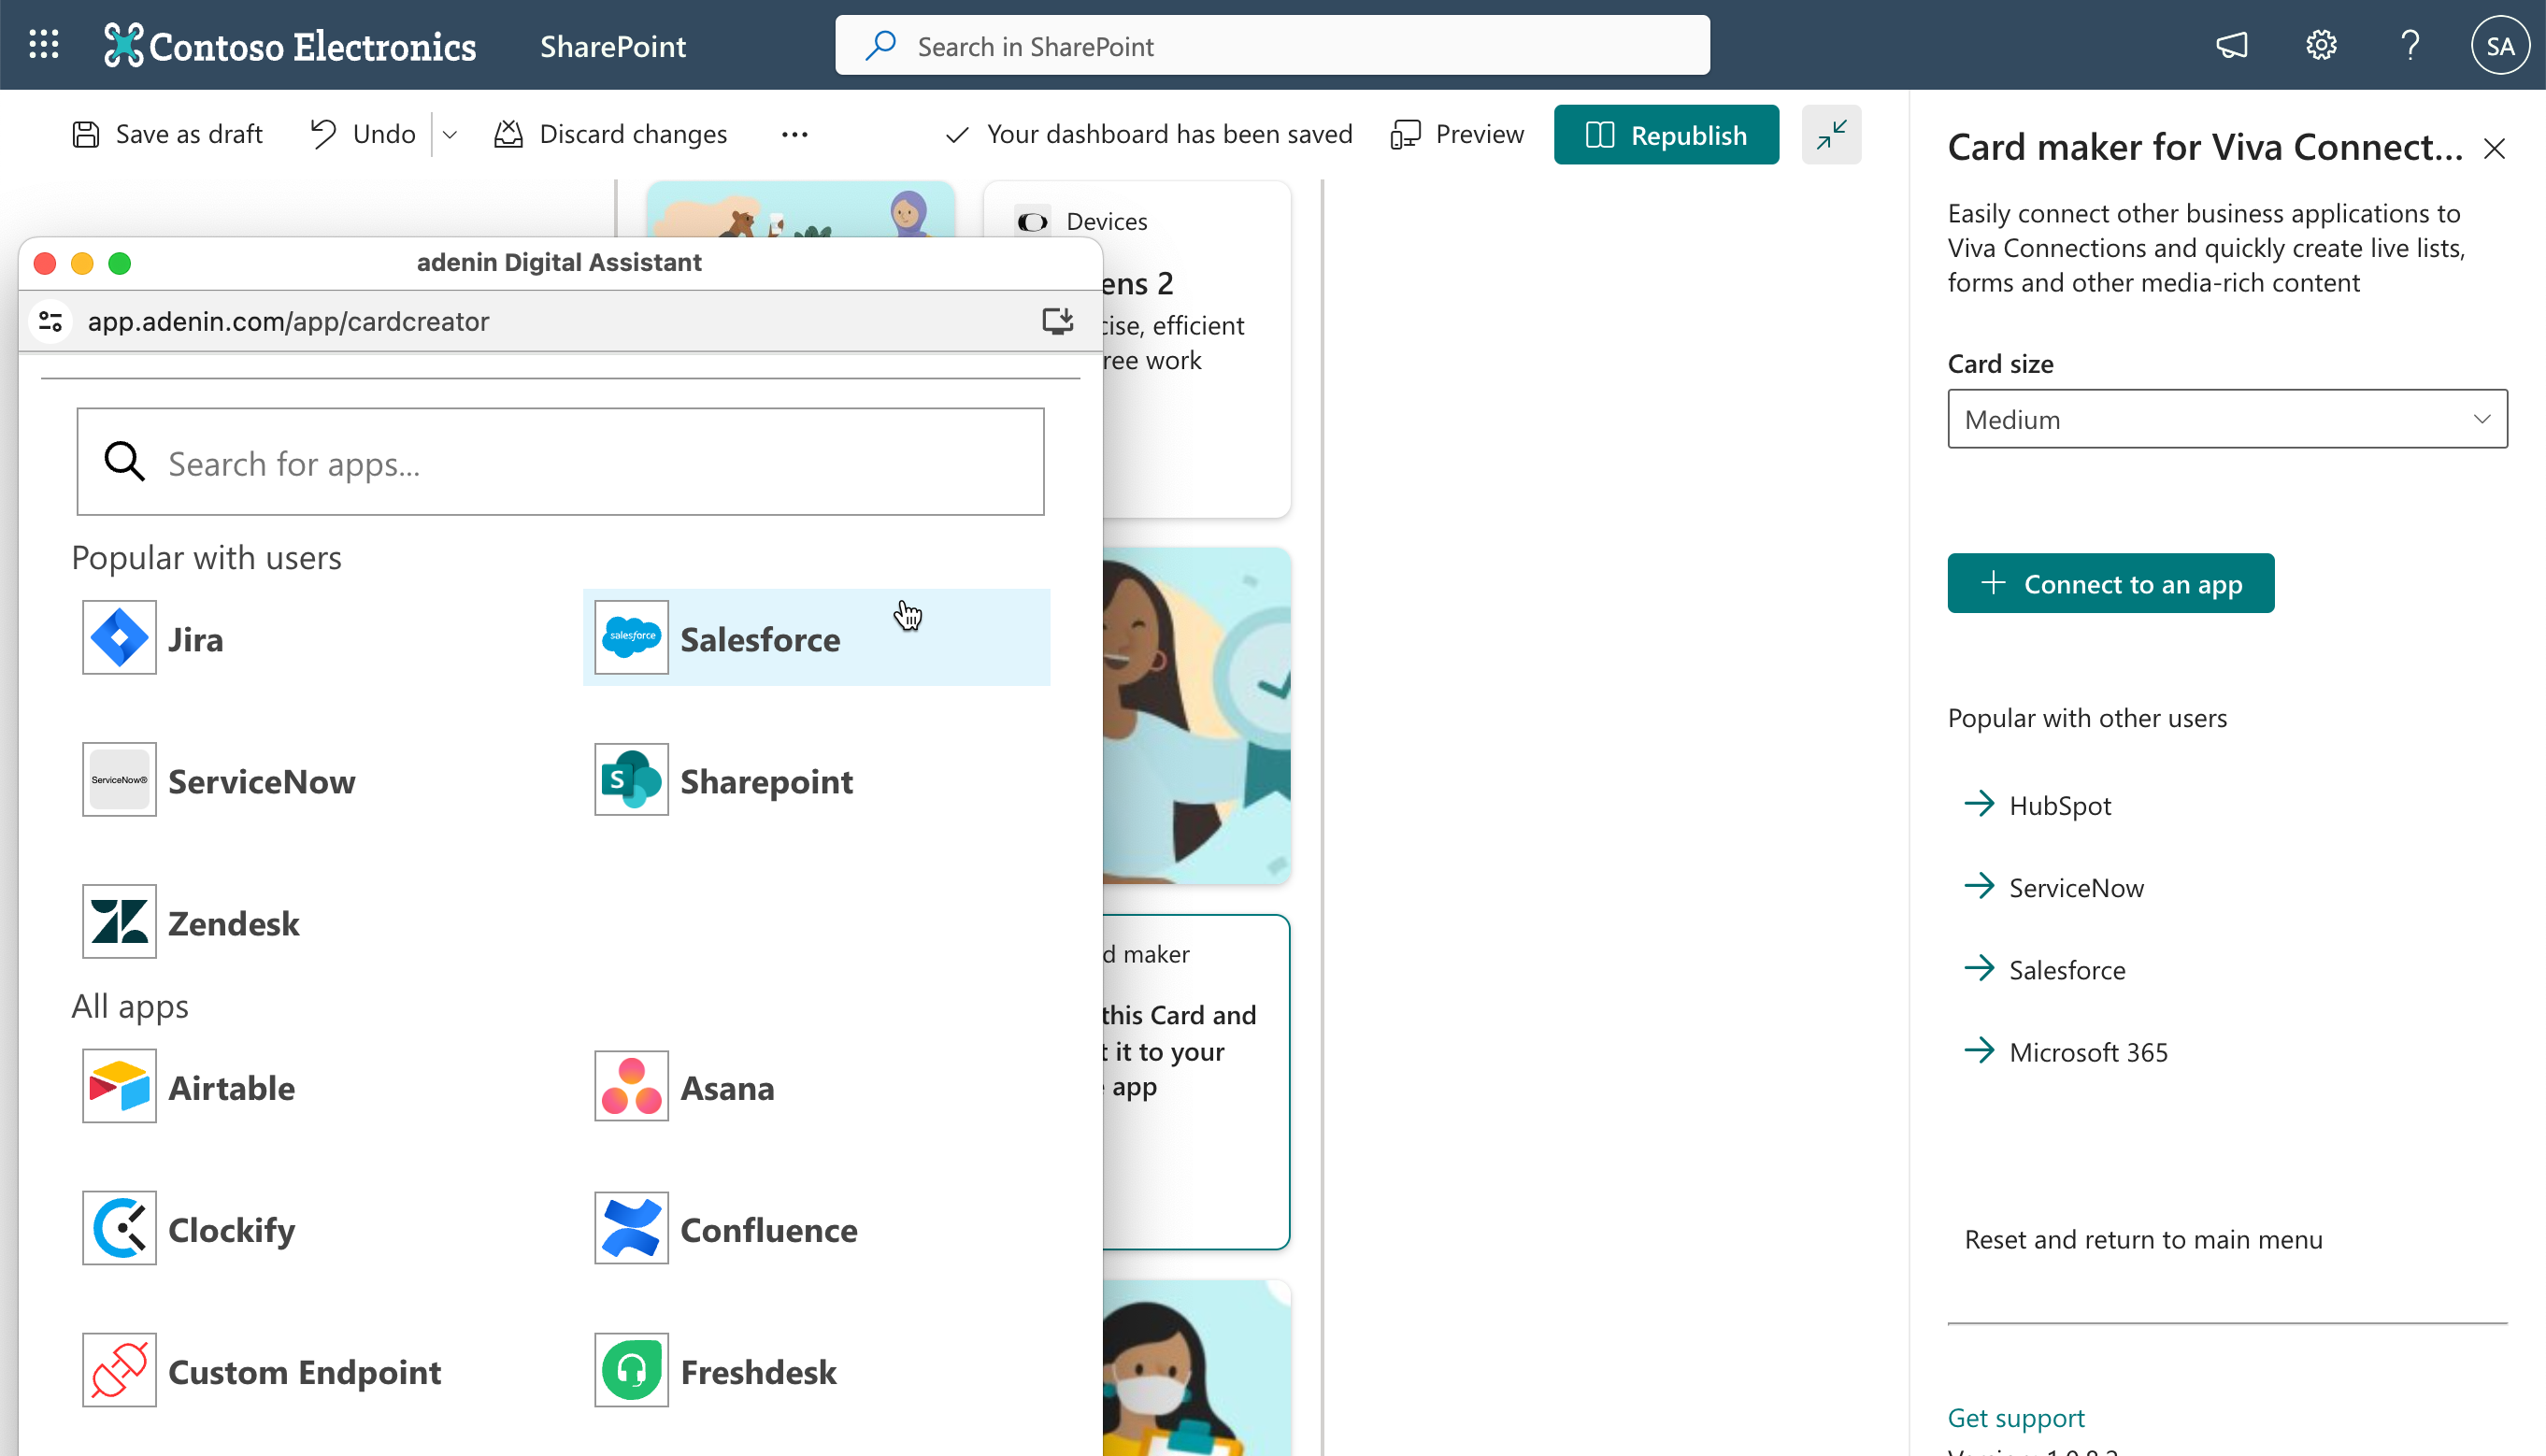Select the ServiceNow app icon

click(x=119, y=780)
